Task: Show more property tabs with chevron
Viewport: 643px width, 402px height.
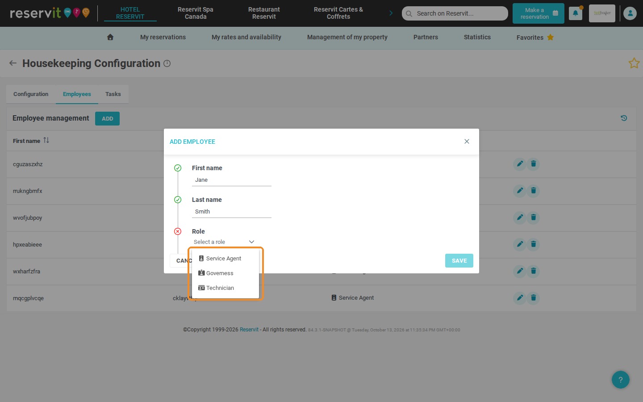Action: tap(391, 13)
